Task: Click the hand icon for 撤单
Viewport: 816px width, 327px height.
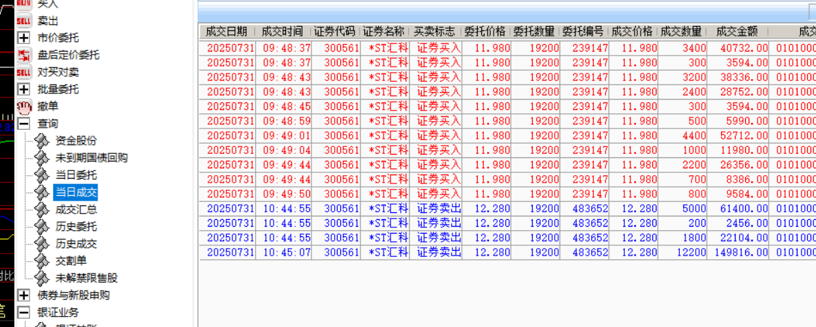Action: tap(23, 106)
